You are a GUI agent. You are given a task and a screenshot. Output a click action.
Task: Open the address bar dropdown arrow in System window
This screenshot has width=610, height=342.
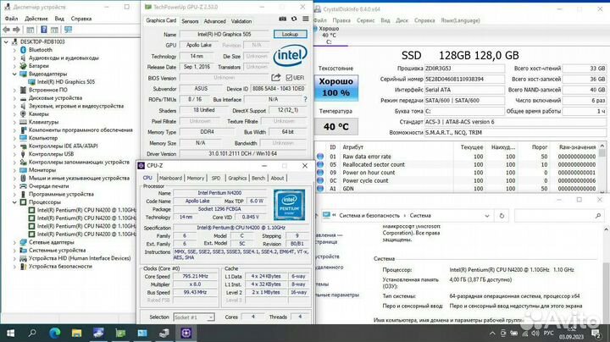pos(486,216)
